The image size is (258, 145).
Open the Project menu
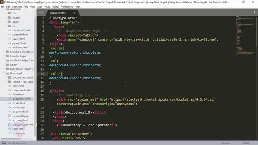coord(55,7)
